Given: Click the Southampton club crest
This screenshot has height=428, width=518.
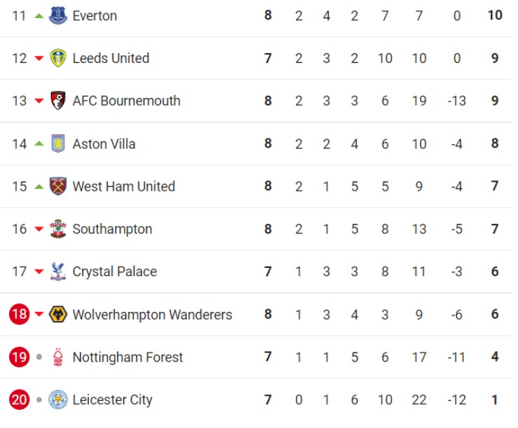Looking at the screenshot, I should click(x=58, y=229).
